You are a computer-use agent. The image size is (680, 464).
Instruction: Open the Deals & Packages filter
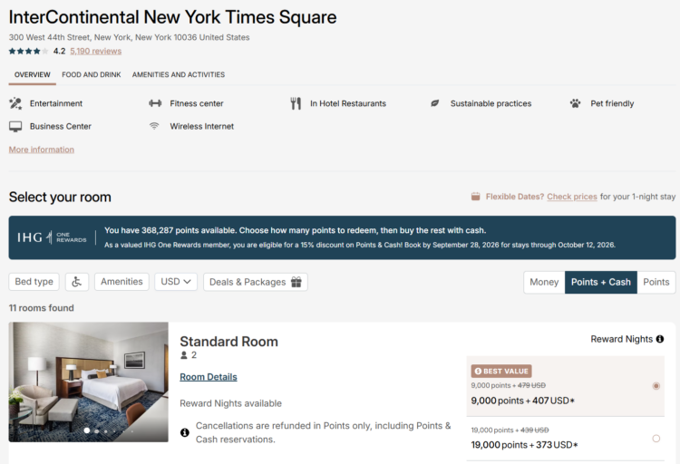point(256,282)
